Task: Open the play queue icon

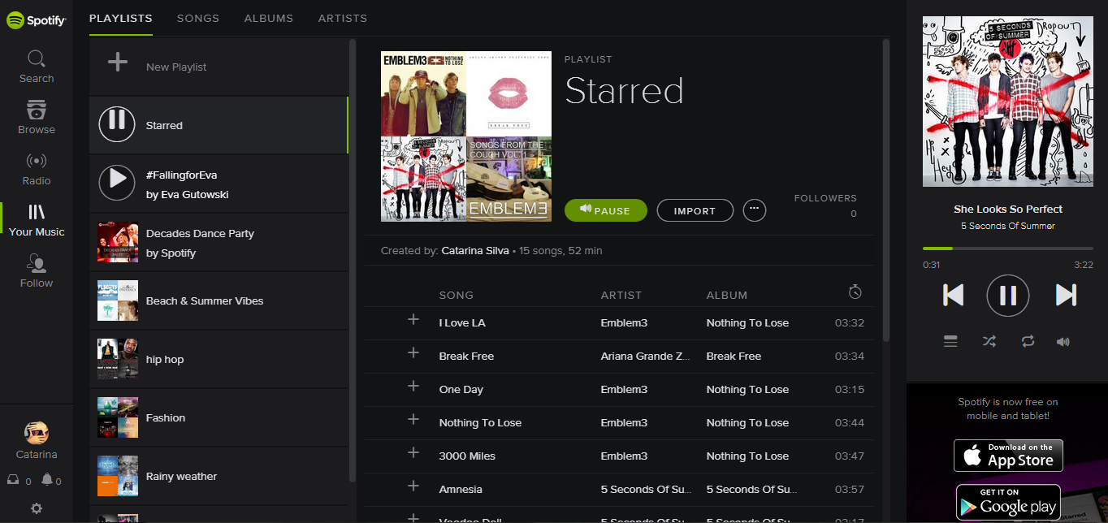Action: (950, 342)
